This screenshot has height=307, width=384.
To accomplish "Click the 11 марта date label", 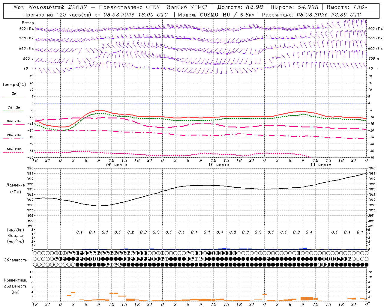I will [x=321, y=165].
